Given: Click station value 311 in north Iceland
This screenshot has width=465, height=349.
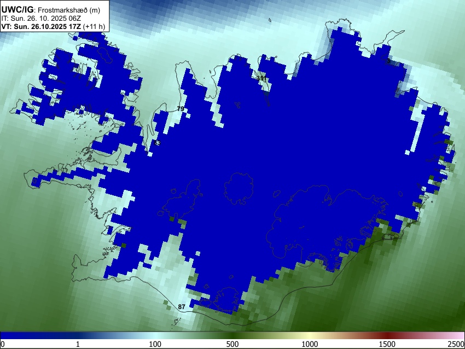Looking at the screenshot, I should pos(261,79).
